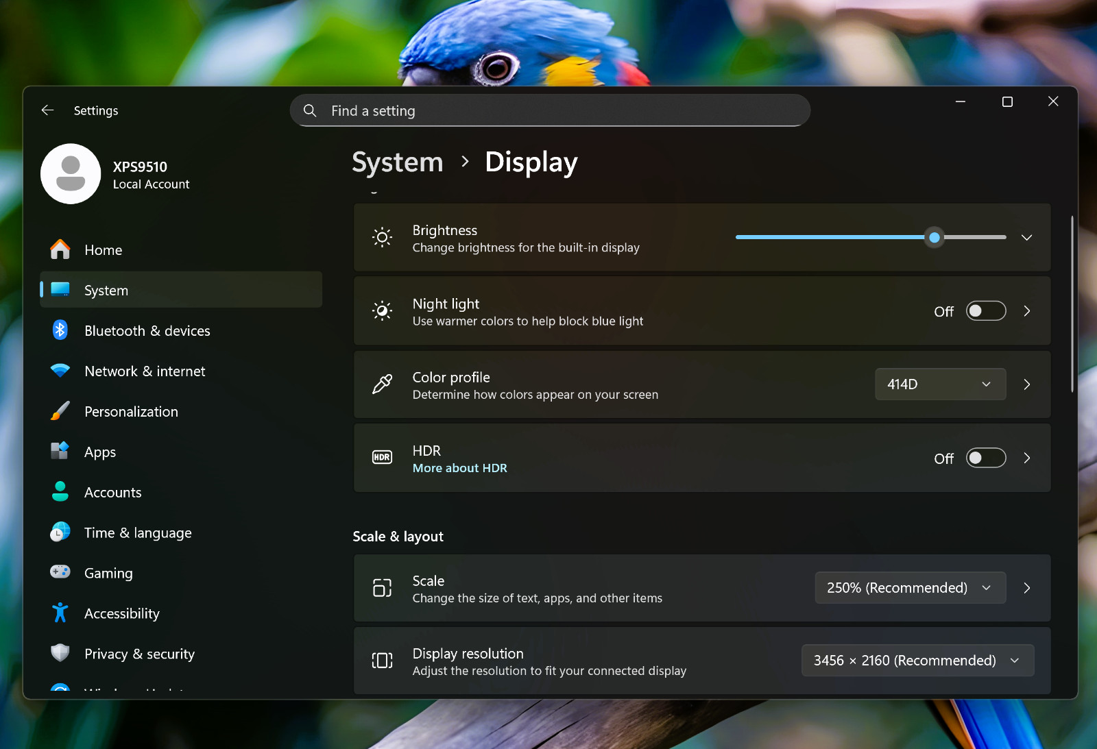Maximize the Settings window
The width and height of the screenshot is (1097, 749).
[1007, 101]
